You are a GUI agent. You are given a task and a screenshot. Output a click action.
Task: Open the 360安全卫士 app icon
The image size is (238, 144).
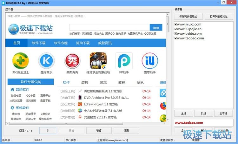21,60
